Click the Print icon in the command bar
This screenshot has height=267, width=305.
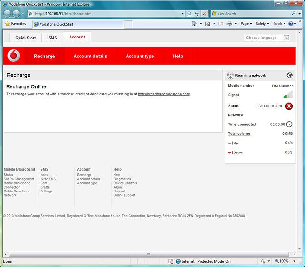pyautogui.click(x=229, y=24)
